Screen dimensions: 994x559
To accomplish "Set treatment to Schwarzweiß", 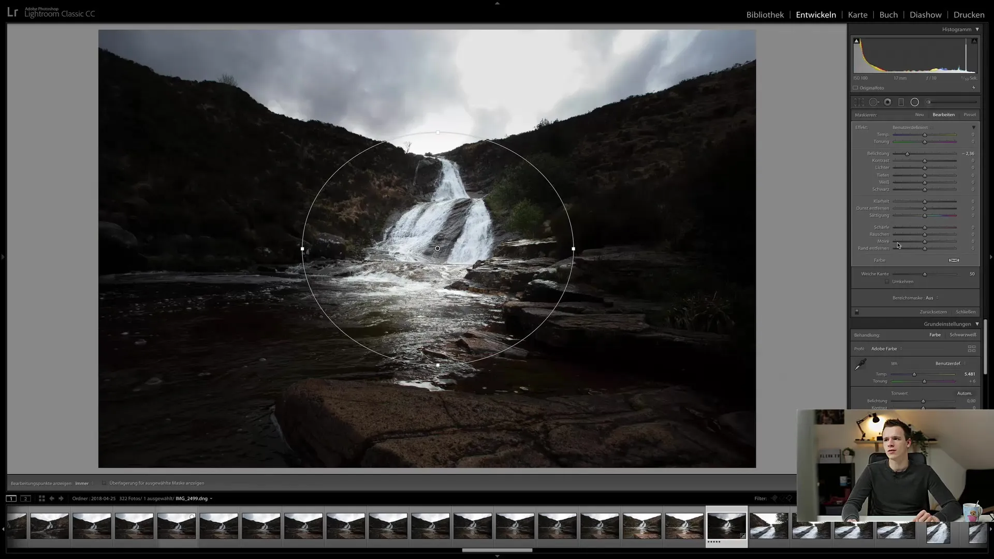I will click(x=962, y=335).
